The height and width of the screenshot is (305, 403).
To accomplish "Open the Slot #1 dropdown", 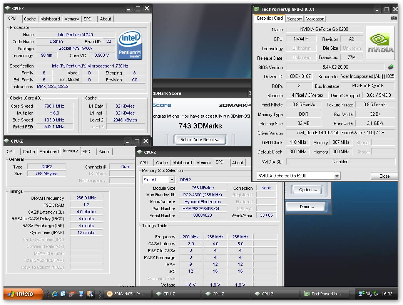I will point(172,180).
